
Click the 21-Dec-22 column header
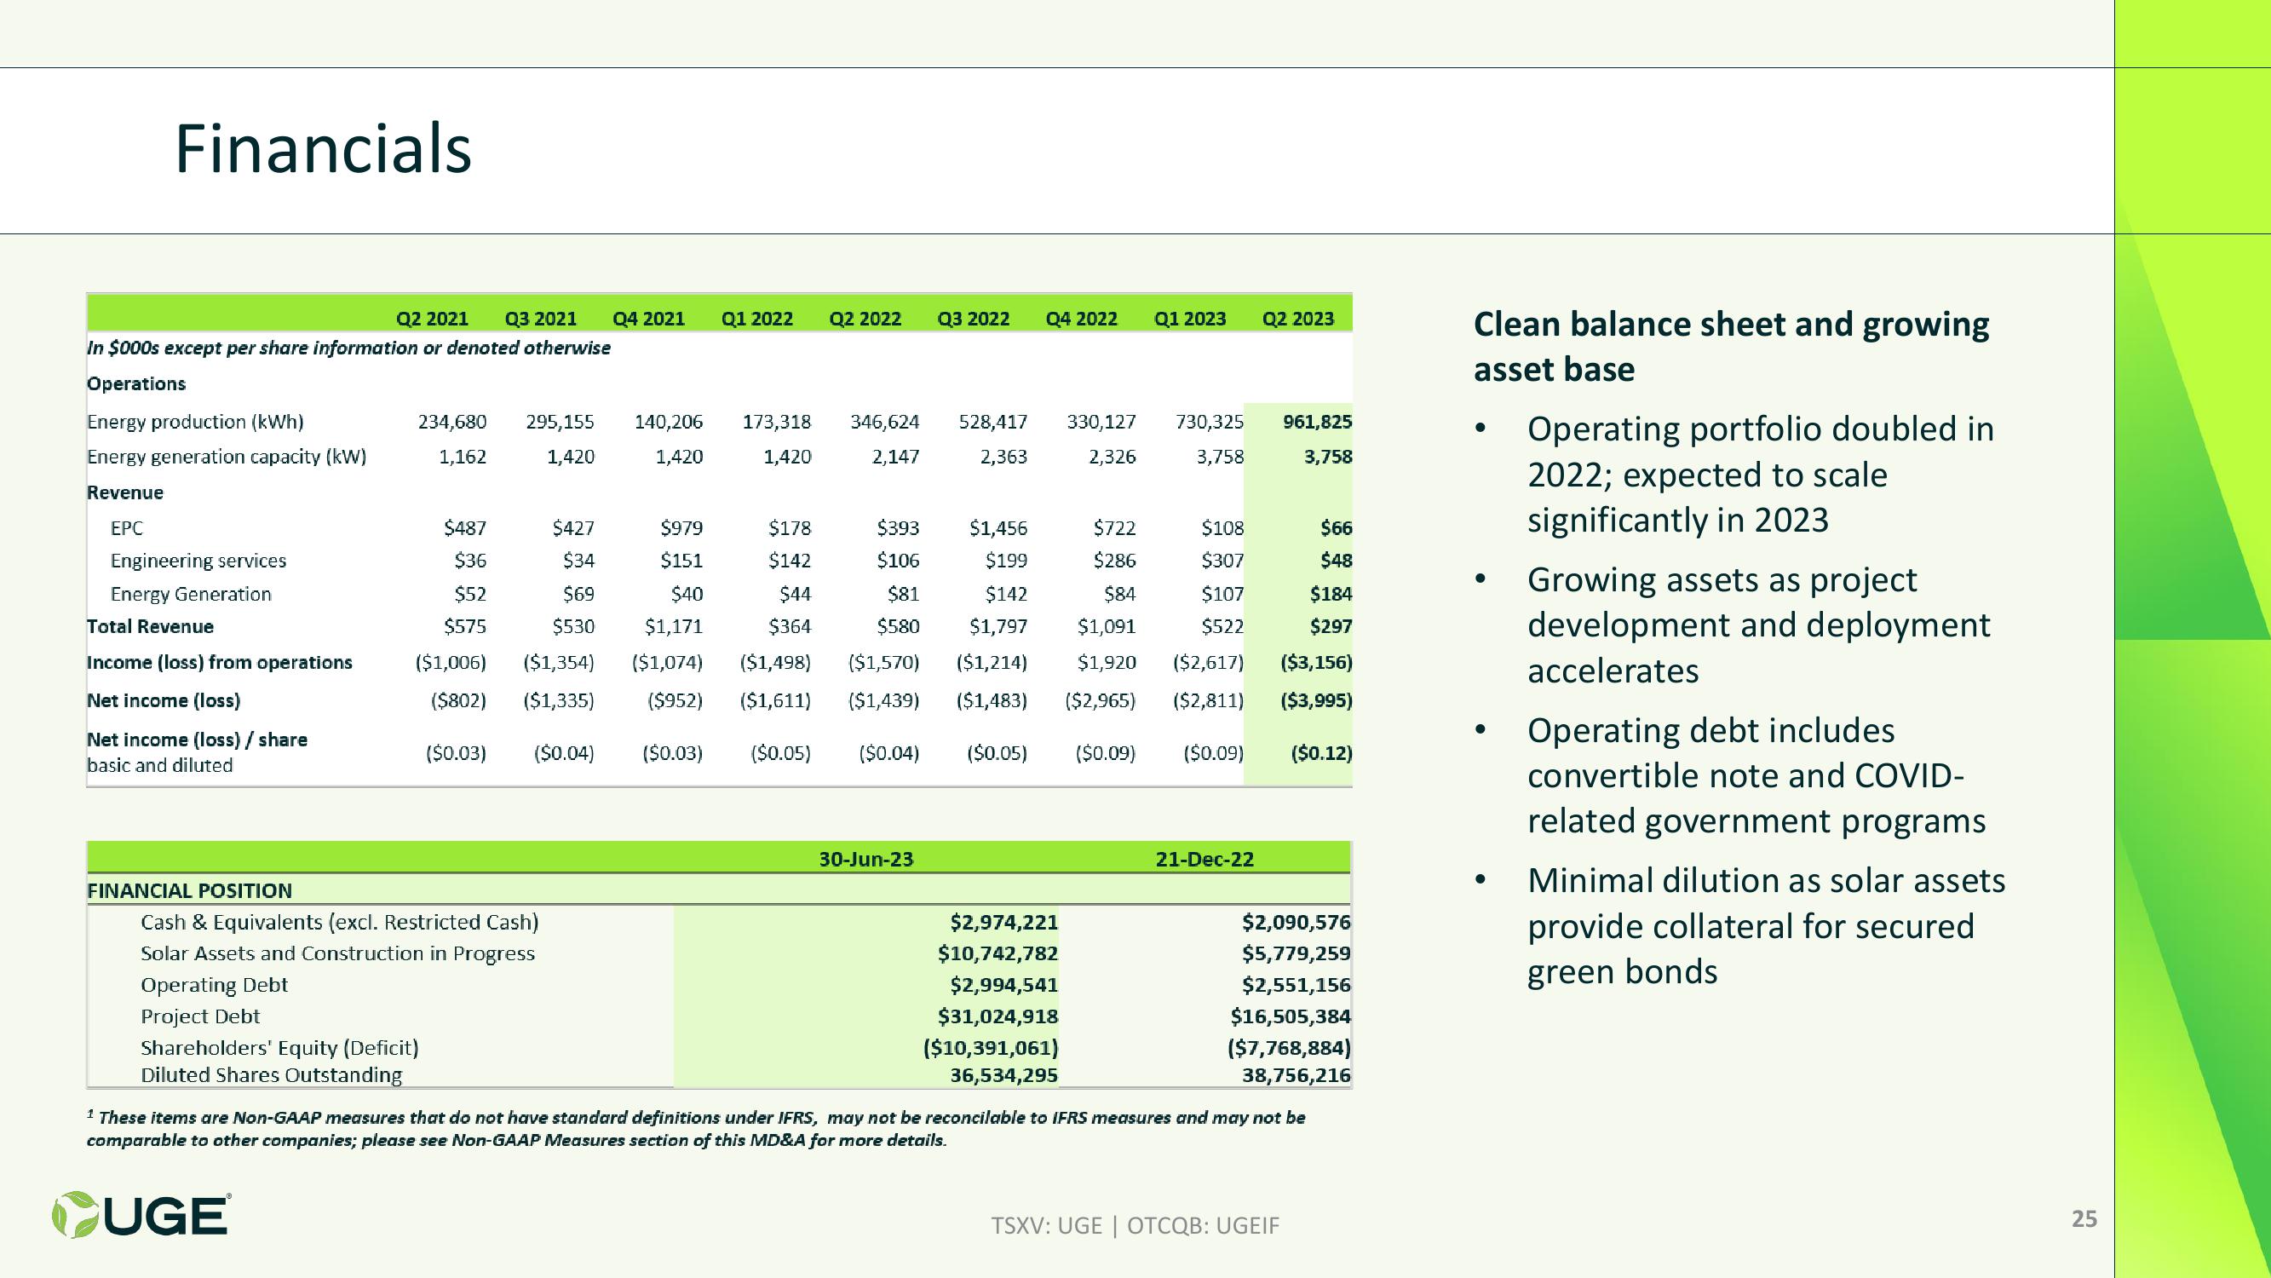click(1204, 859)
